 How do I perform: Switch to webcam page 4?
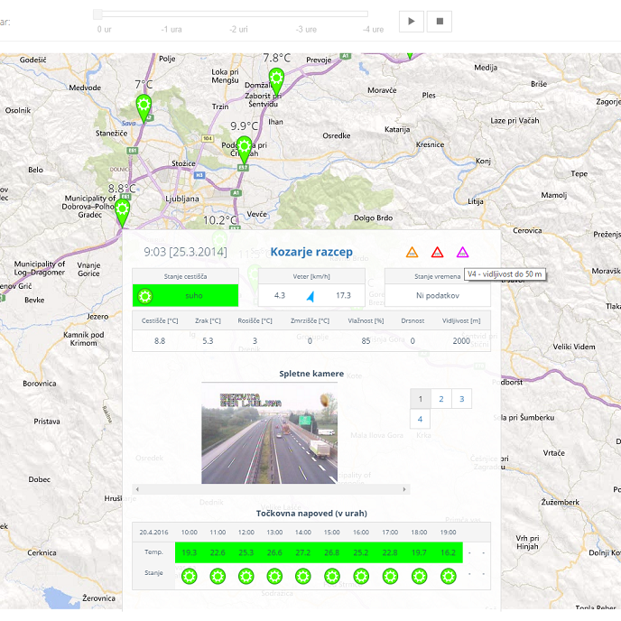[420, 420]
